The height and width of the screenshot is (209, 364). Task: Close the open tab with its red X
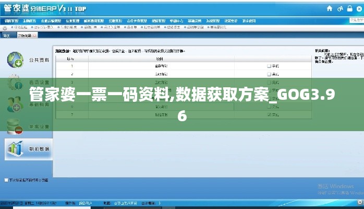pos(34,36)
